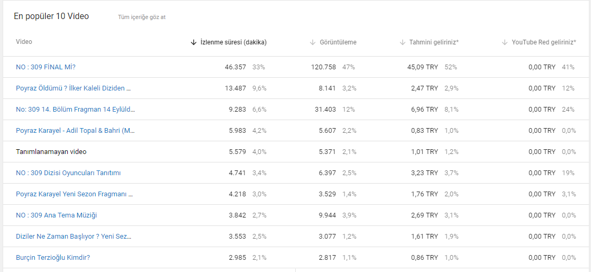
Task: Click sort arrow beside Görüntüleme column
Action: [313, 42]
